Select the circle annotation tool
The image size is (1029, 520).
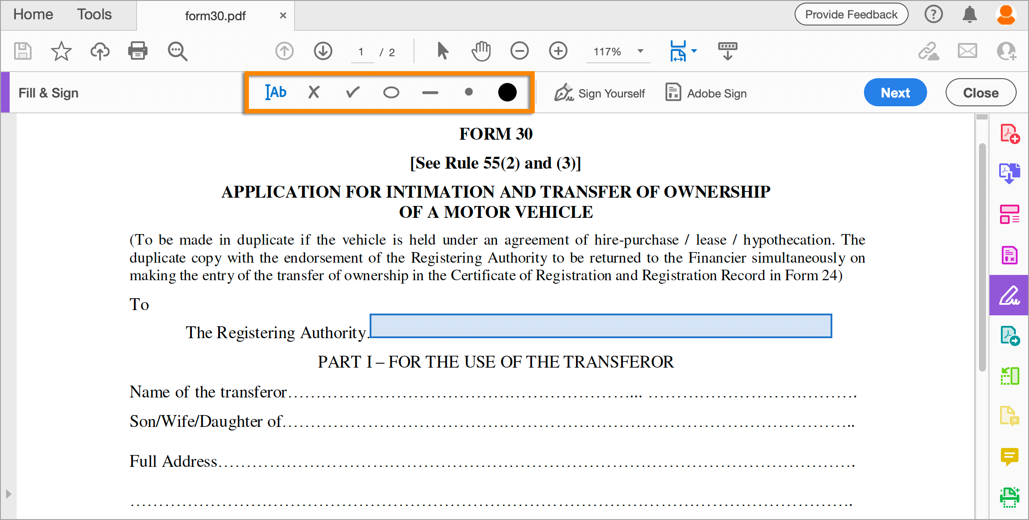[391, 92]
